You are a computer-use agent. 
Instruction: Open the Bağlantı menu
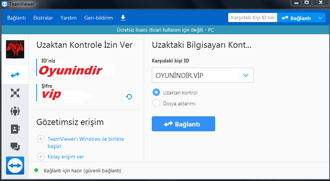pos(16,18)
